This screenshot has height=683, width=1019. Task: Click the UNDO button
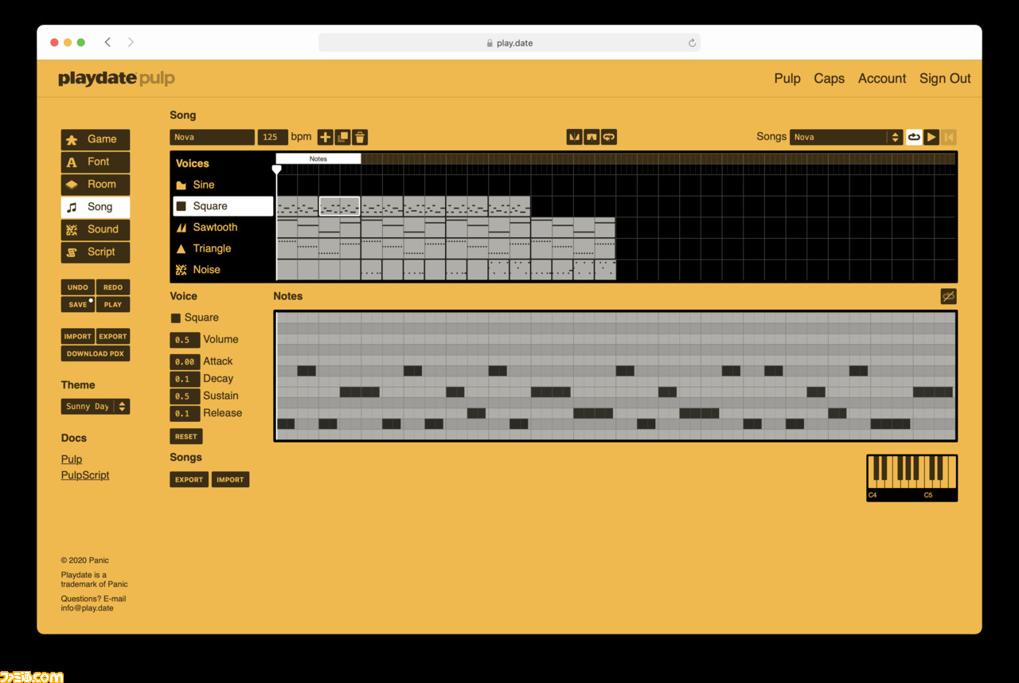click(78, 287)
